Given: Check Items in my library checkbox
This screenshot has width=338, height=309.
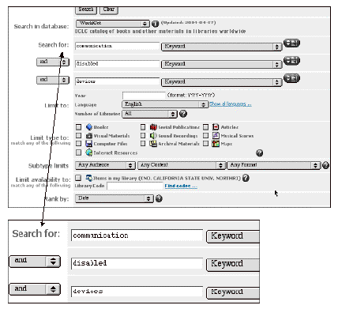Looking at the screenshot, I should (x=78, y=178).
